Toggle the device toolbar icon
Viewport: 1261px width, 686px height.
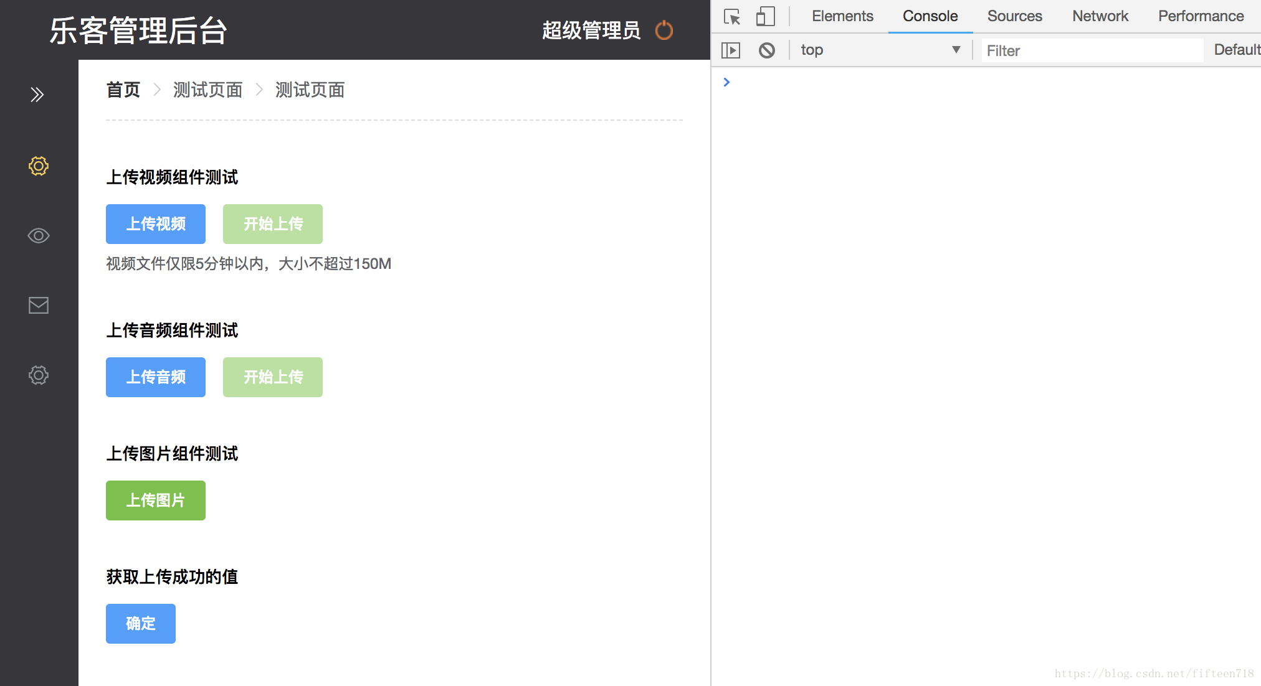coord(765,16)
